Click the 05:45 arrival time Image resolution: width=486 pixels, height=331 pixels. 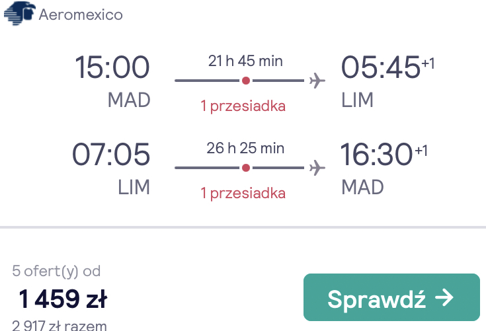tap(381, 67)
